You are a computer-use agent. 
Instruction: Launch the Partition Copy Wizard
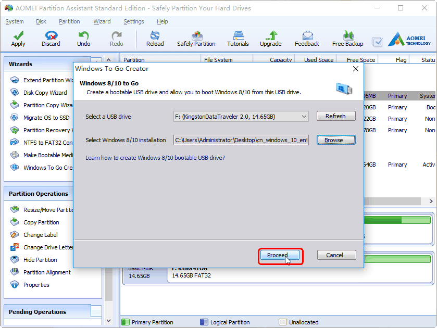pyautogui.click(x=42, y=105)
